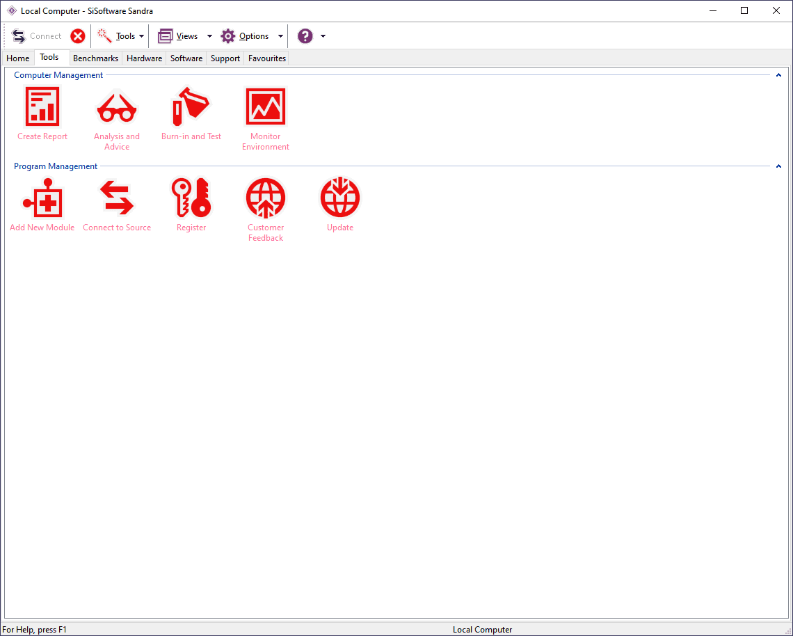
Task: Maximize the SiSoftware Sandra window
Action: (744, 10)
